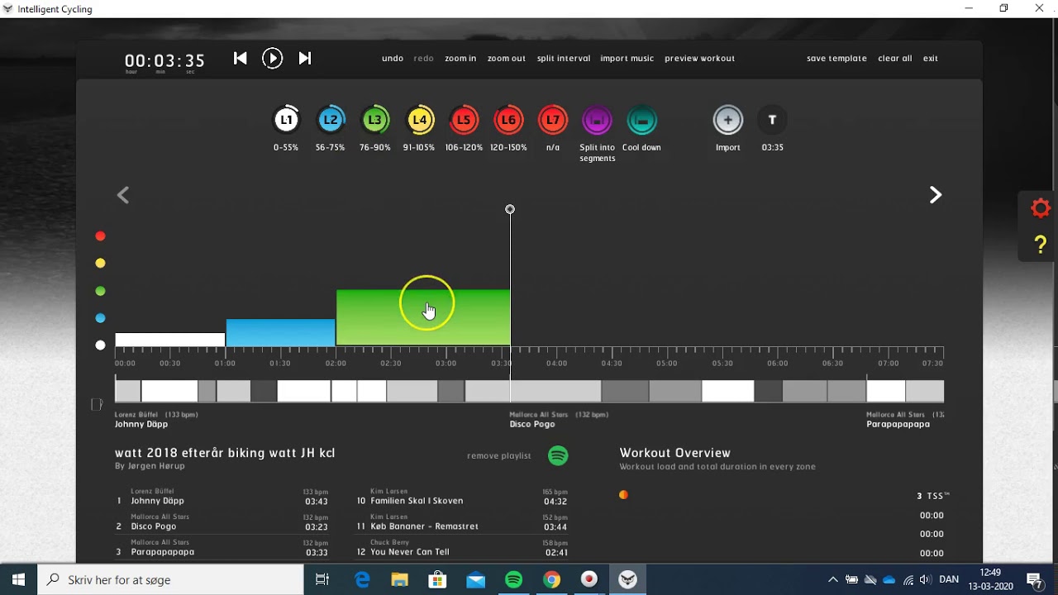Click the Import plus icon

728,120
